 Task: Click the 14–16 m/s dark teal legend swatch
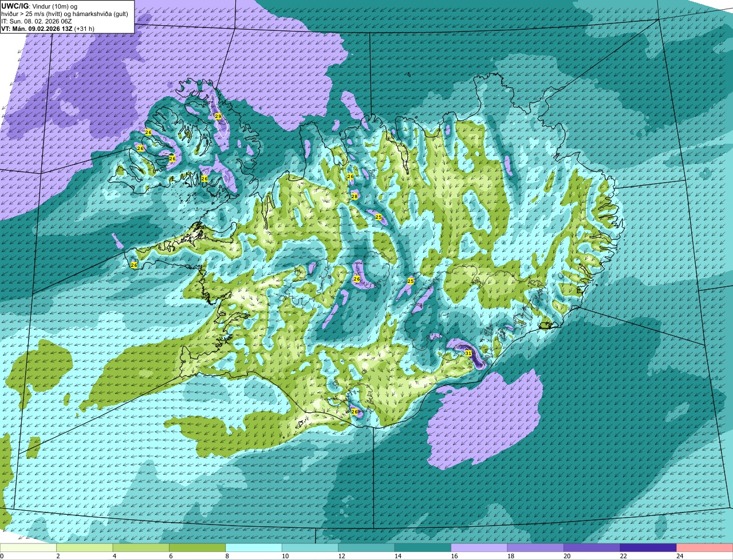point(423,547)
